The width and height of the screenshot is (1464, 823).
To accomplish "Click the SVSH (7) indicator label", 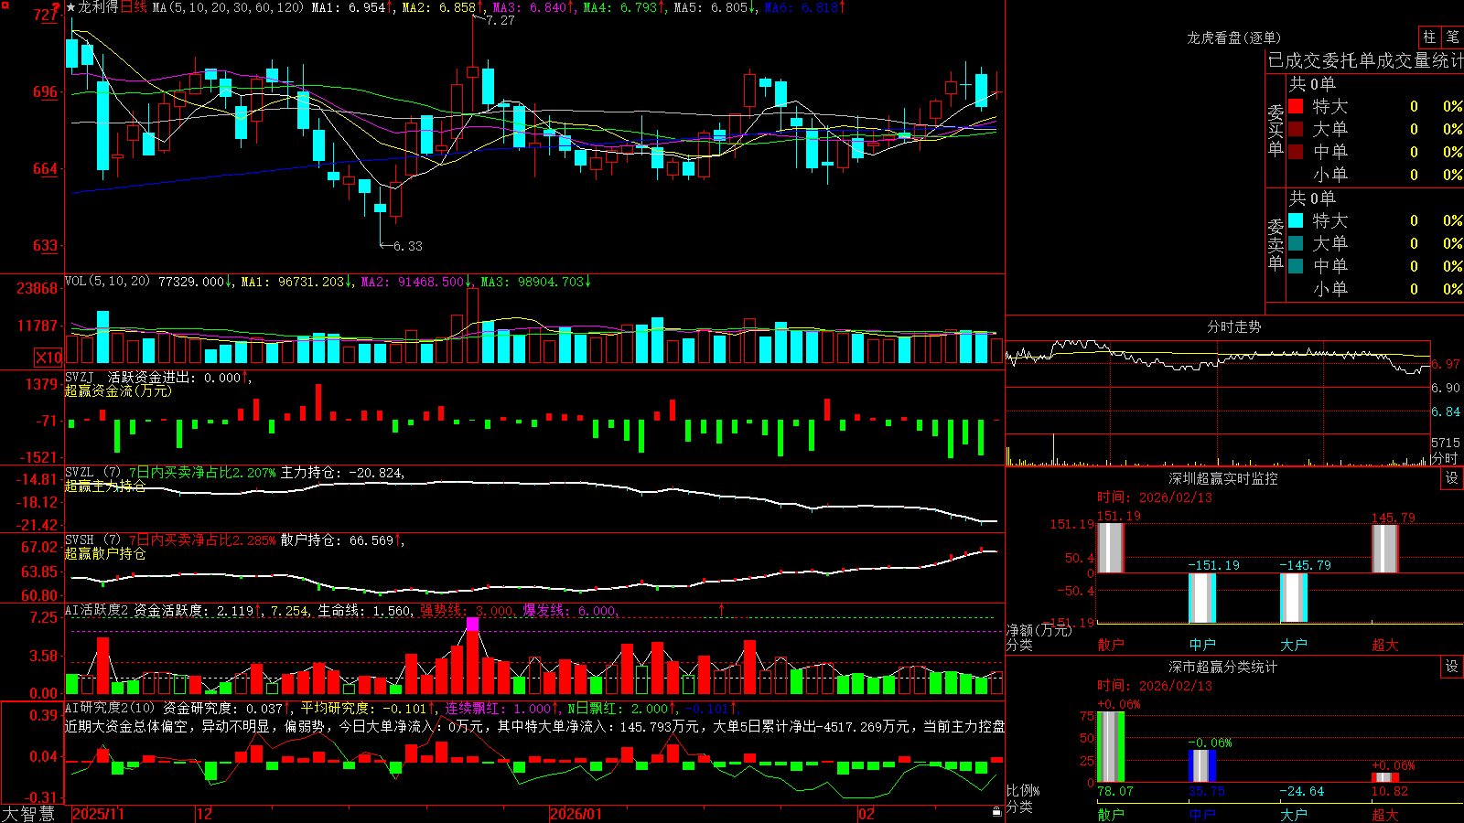I will pos(92,540).
